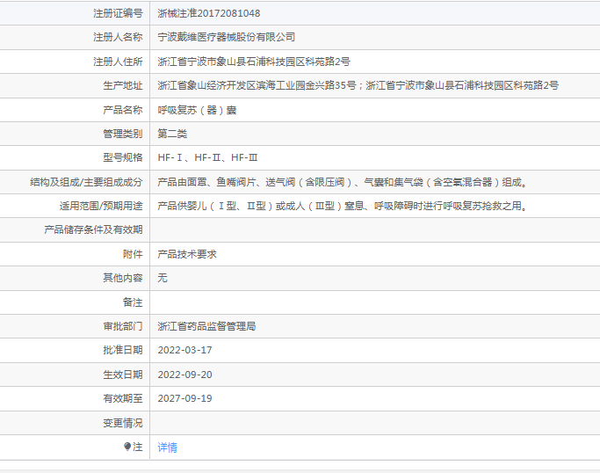600x473 pixels.
Task: Select the production address starting 浙江省象山经济开发区
Action: click(x=358, y=85)
